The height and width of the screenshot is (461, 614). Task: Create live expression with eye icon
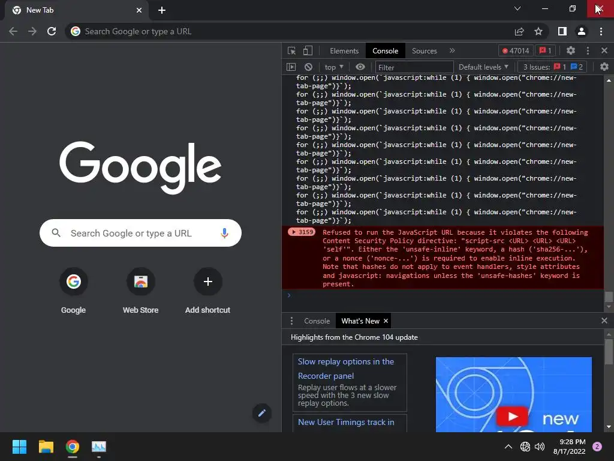coord(360,67)
